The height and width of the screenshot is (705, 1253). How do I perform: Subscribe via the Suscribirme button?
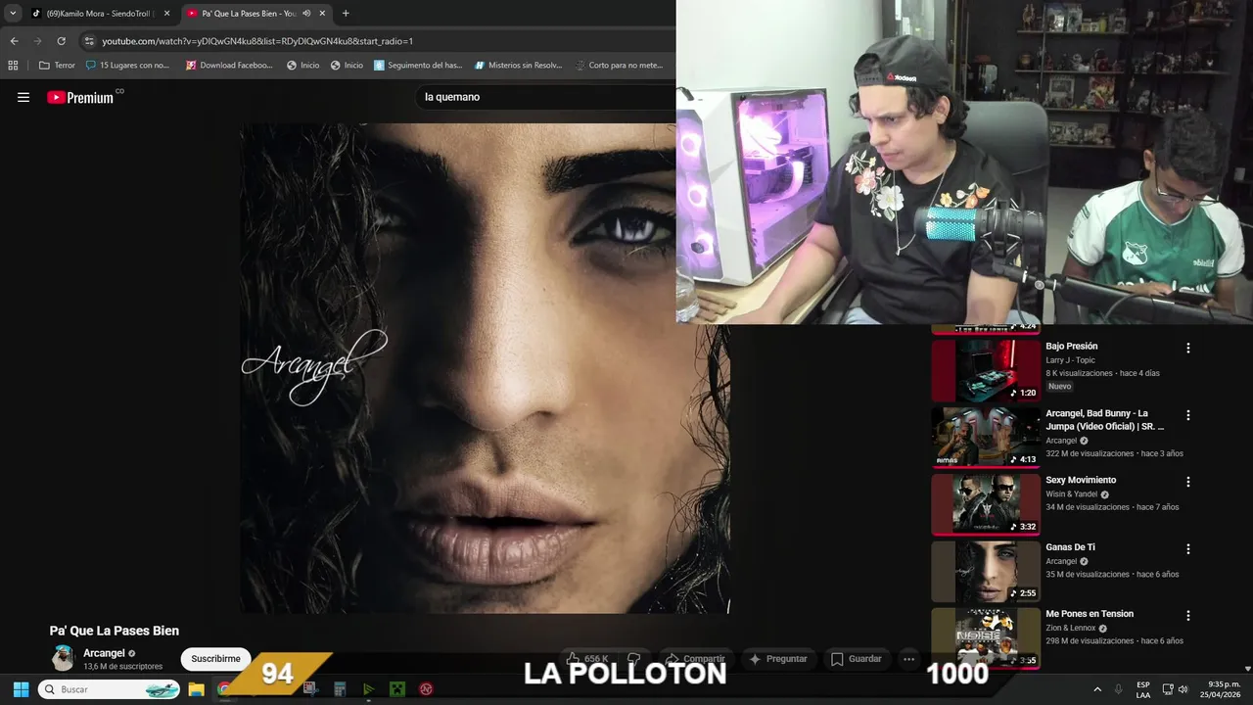[215, 659]
